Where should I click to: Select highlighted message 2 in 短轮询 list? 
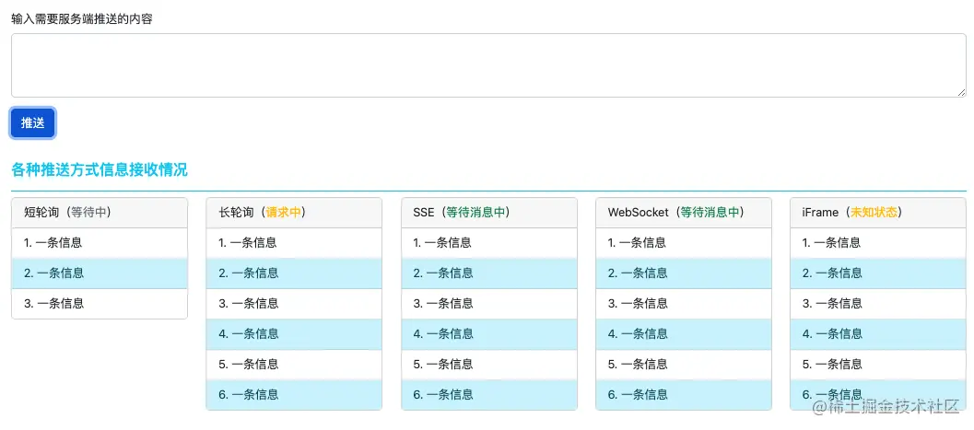click(x=100, y=273)
